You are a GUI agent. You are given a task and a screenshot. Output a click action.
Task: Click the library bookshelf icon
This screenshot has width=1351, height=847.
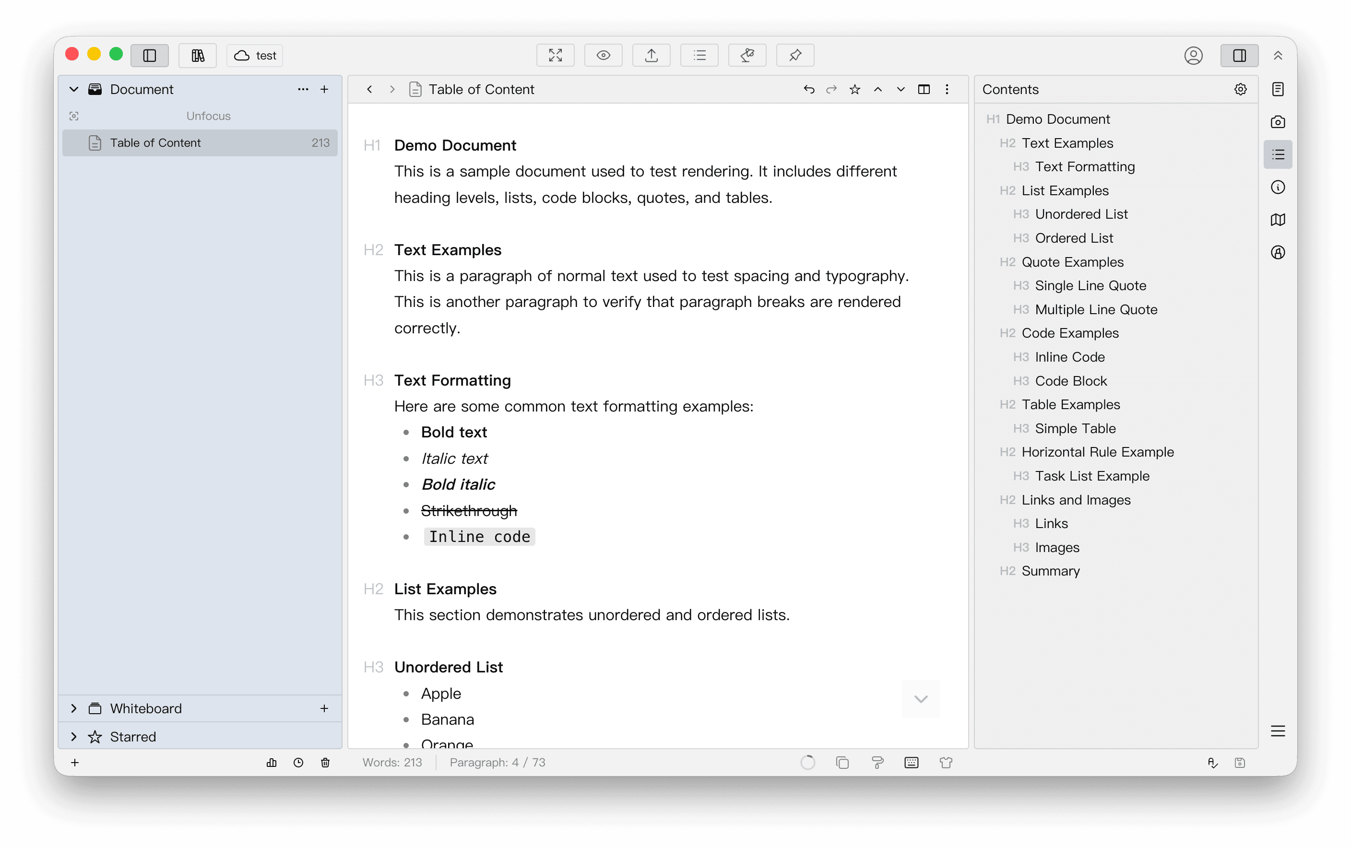[197, 56]
